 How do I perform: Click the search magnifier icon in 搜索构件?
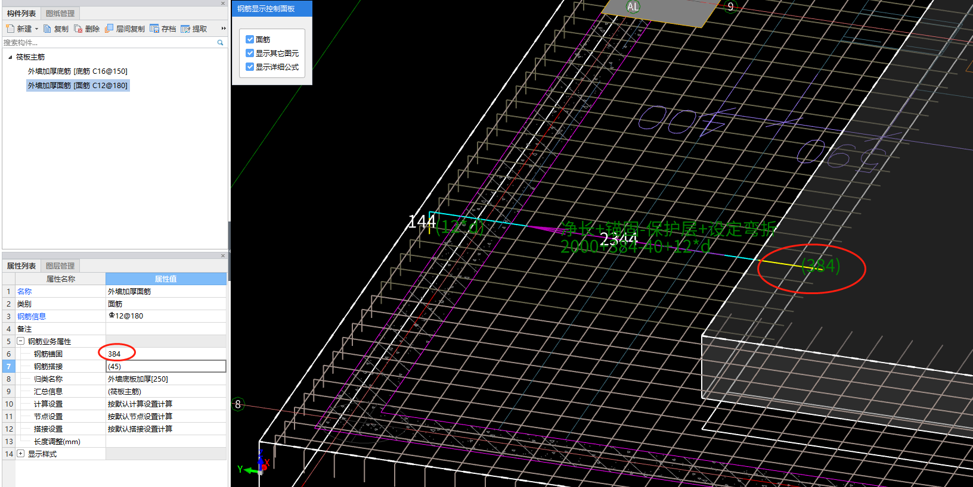click(220, 42)
